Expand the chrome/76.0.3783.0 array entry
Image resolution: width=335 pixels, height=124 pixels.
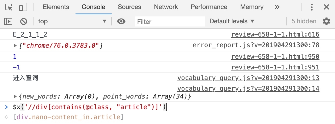[x=15, y=46]
